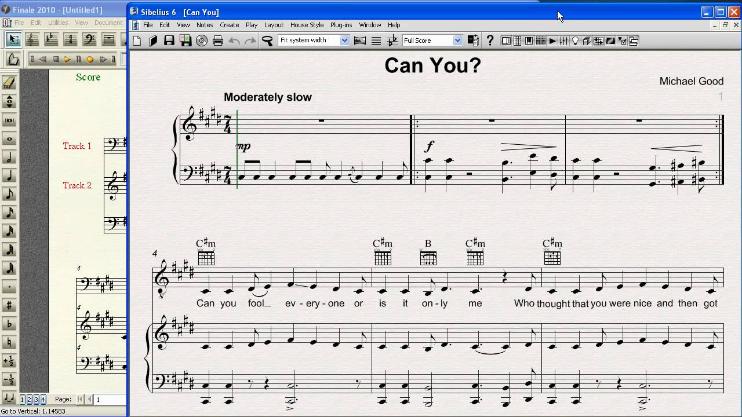742x417 pixels.
Task: Click the switch between score and part icon
Action: coord(473,41)
